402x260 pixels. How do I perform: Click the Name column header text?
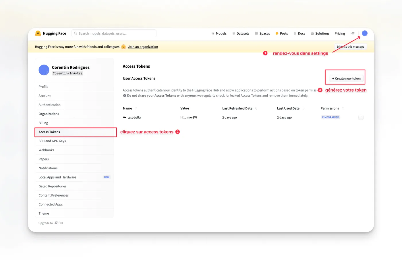[127, 108]
